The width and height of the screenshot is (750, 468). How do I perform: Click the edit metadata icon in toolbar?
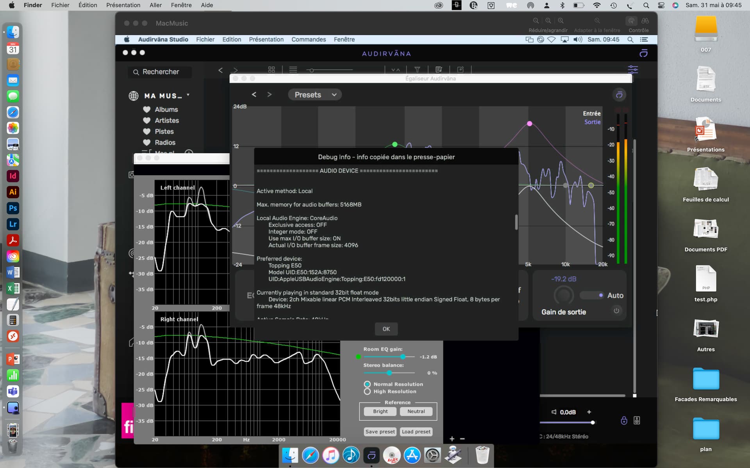coord(461,70)
